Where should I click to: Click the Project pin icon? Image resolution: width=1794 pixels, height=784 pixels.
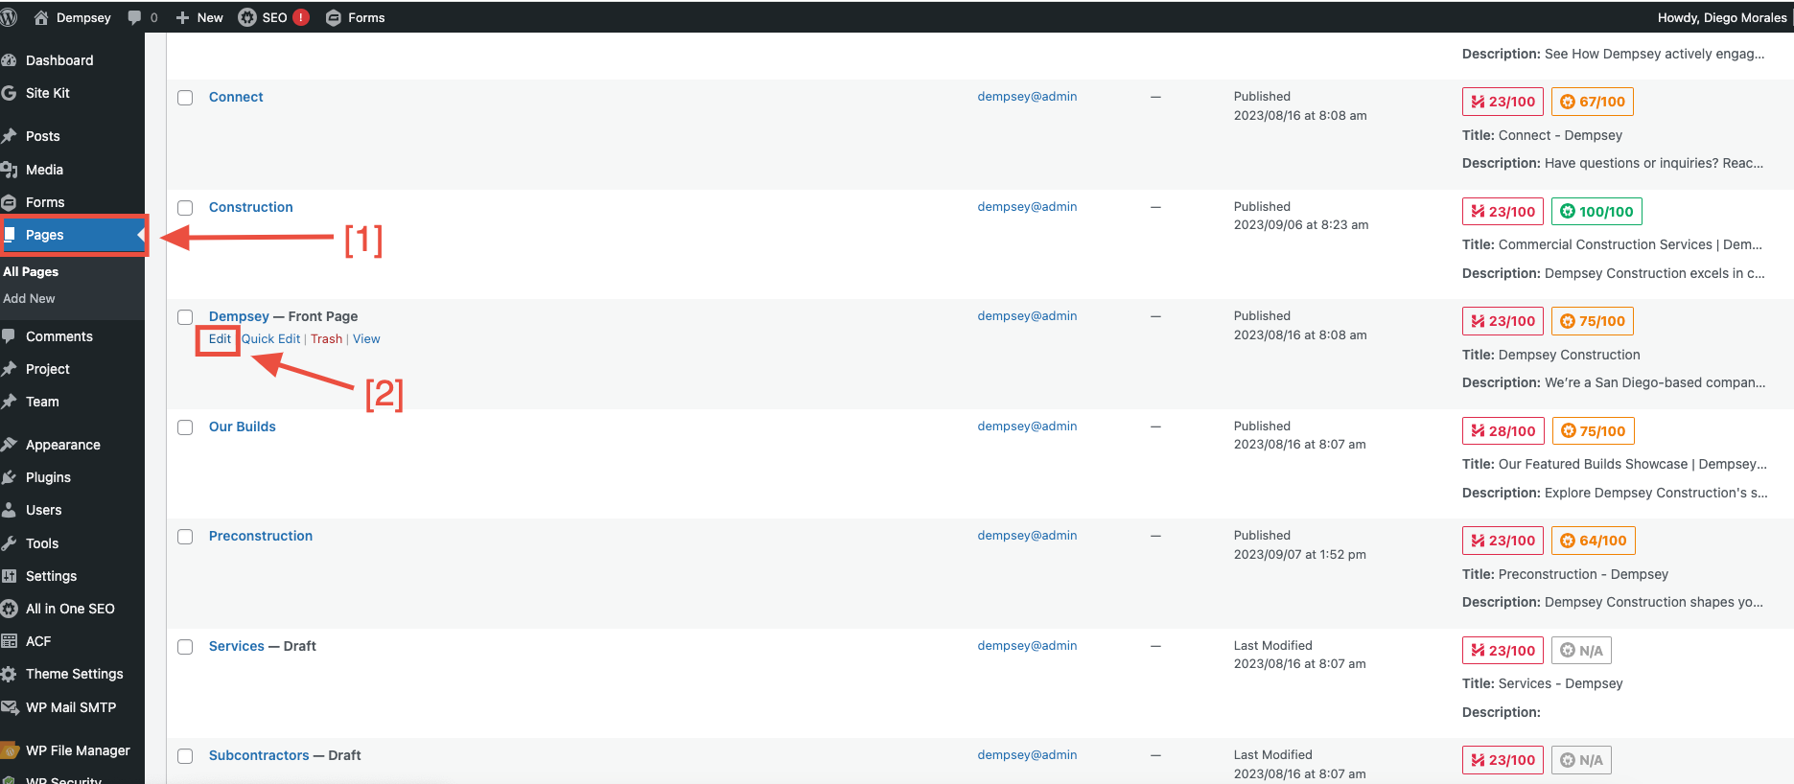click(10, 369)
